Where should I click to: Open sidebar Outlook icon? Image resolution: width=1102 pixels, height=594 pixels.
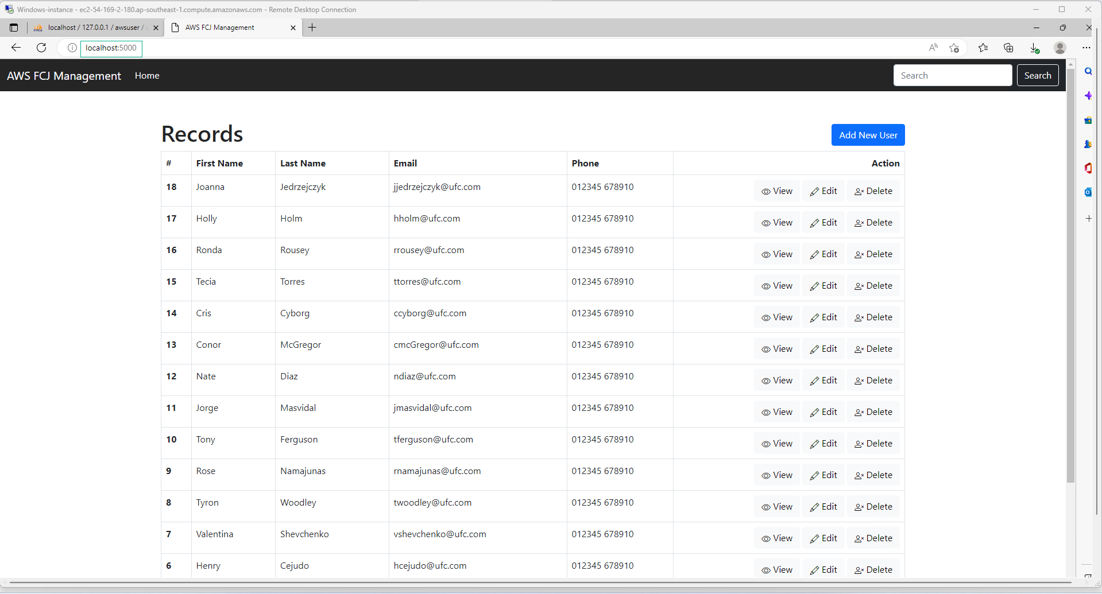click(1088, 192)
